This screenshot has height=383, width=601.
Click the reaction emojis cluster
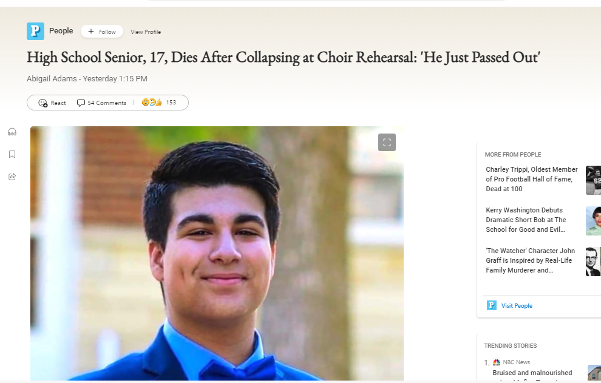(x=152, y=103)
